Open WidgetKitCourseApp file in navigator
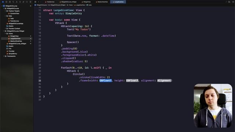235x132 pixels. pyautogui.click(x=16, y=23)
